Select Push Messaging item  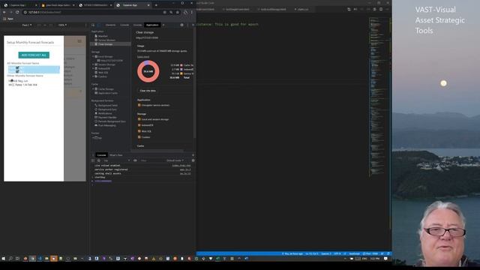coord(105,125)
